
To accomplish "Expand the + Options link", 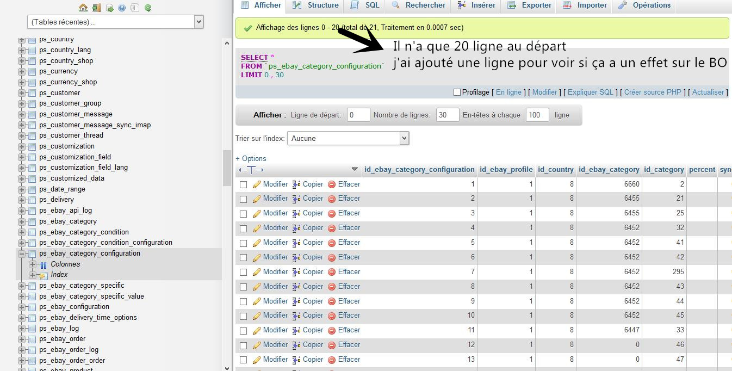I will (251, 159).
